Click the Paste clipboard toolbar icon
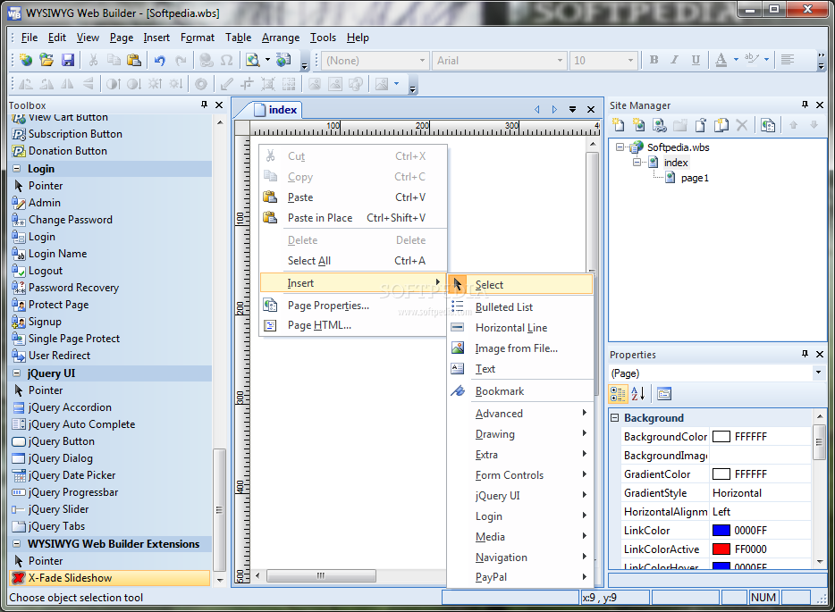 [x=134, y=60]
